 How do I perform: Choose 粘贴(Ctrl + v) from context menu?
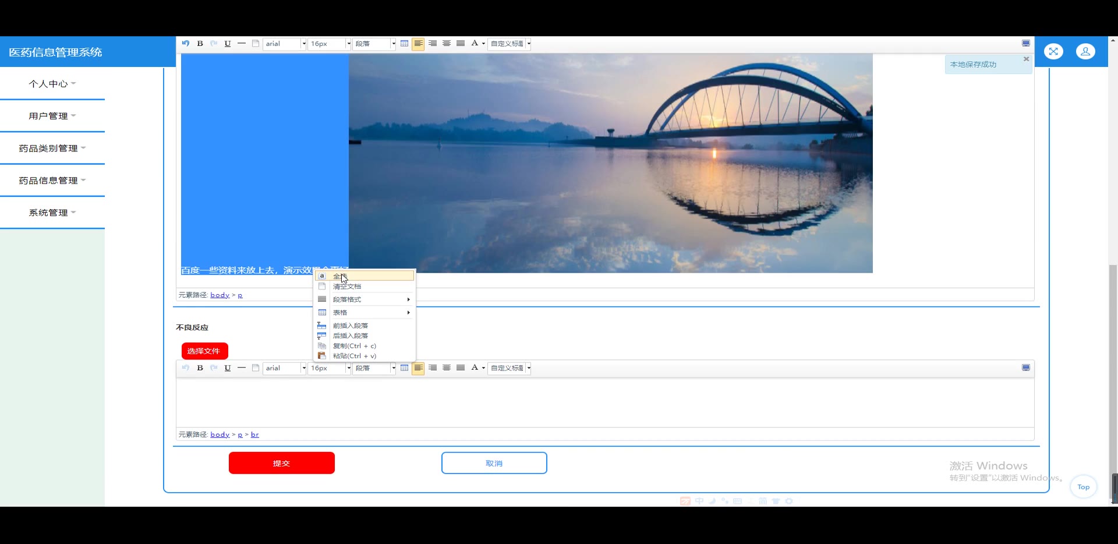pos(365,356)
